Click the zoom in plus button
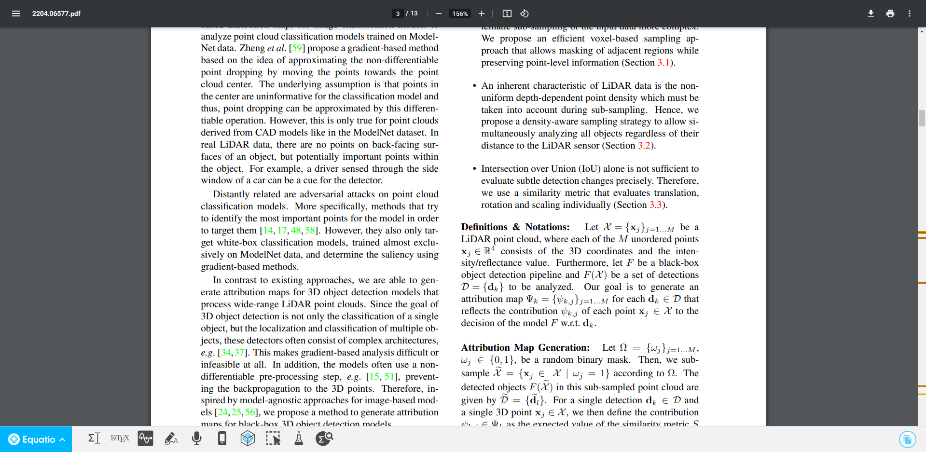 481,14
